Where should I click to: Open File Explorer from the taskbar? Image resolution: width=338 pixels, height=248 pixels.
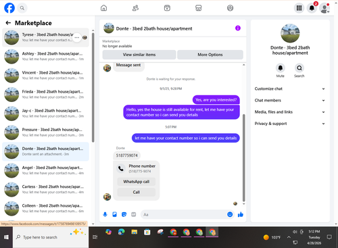click(x=135, y=232)
